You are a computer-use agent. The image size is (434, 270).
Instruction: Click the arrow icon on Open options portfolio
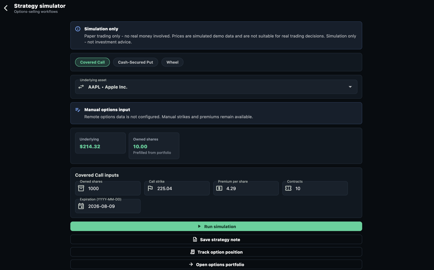point(191,264)
